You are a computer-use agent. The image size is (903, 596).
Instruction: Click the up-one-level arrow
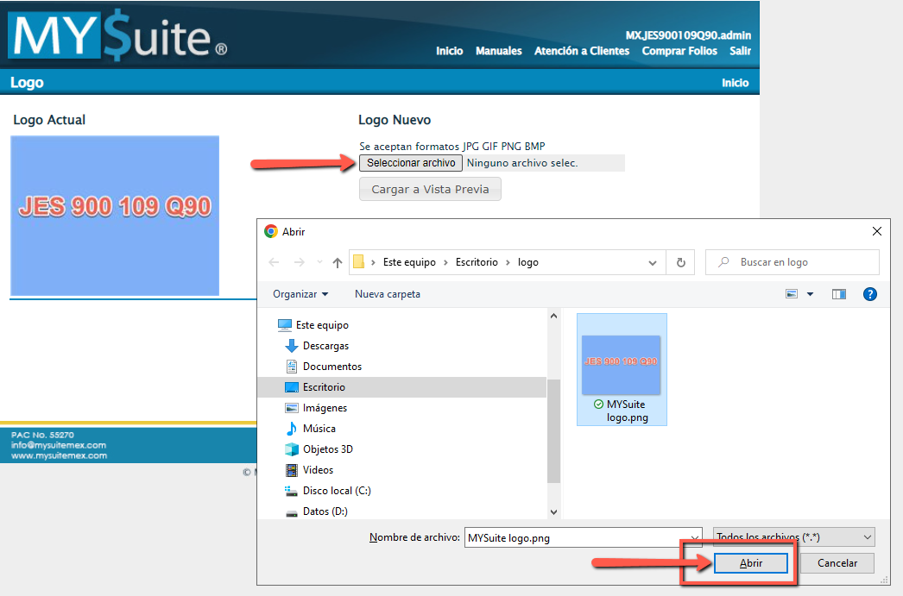(x=338, y=262)
